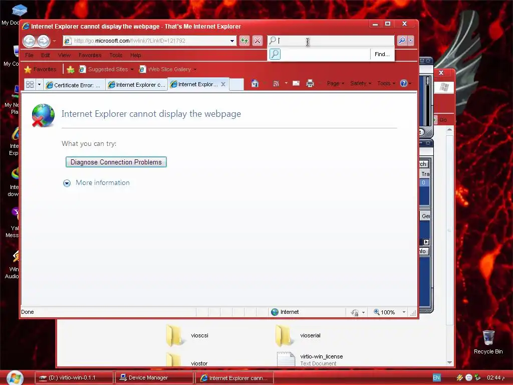The image size is (513, 385).
Task: Add page to Favorites bar icon
Action: point(70,69)
